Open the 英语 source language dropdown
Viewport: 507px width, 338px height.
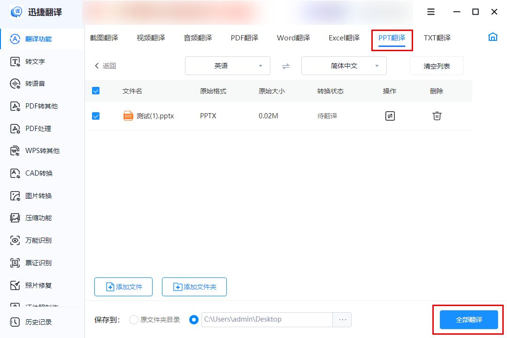coord(227,66)
